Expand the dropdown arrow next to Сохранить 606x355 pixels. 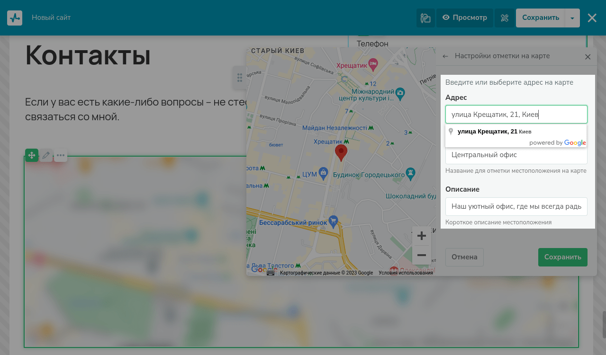coord(572,18)
